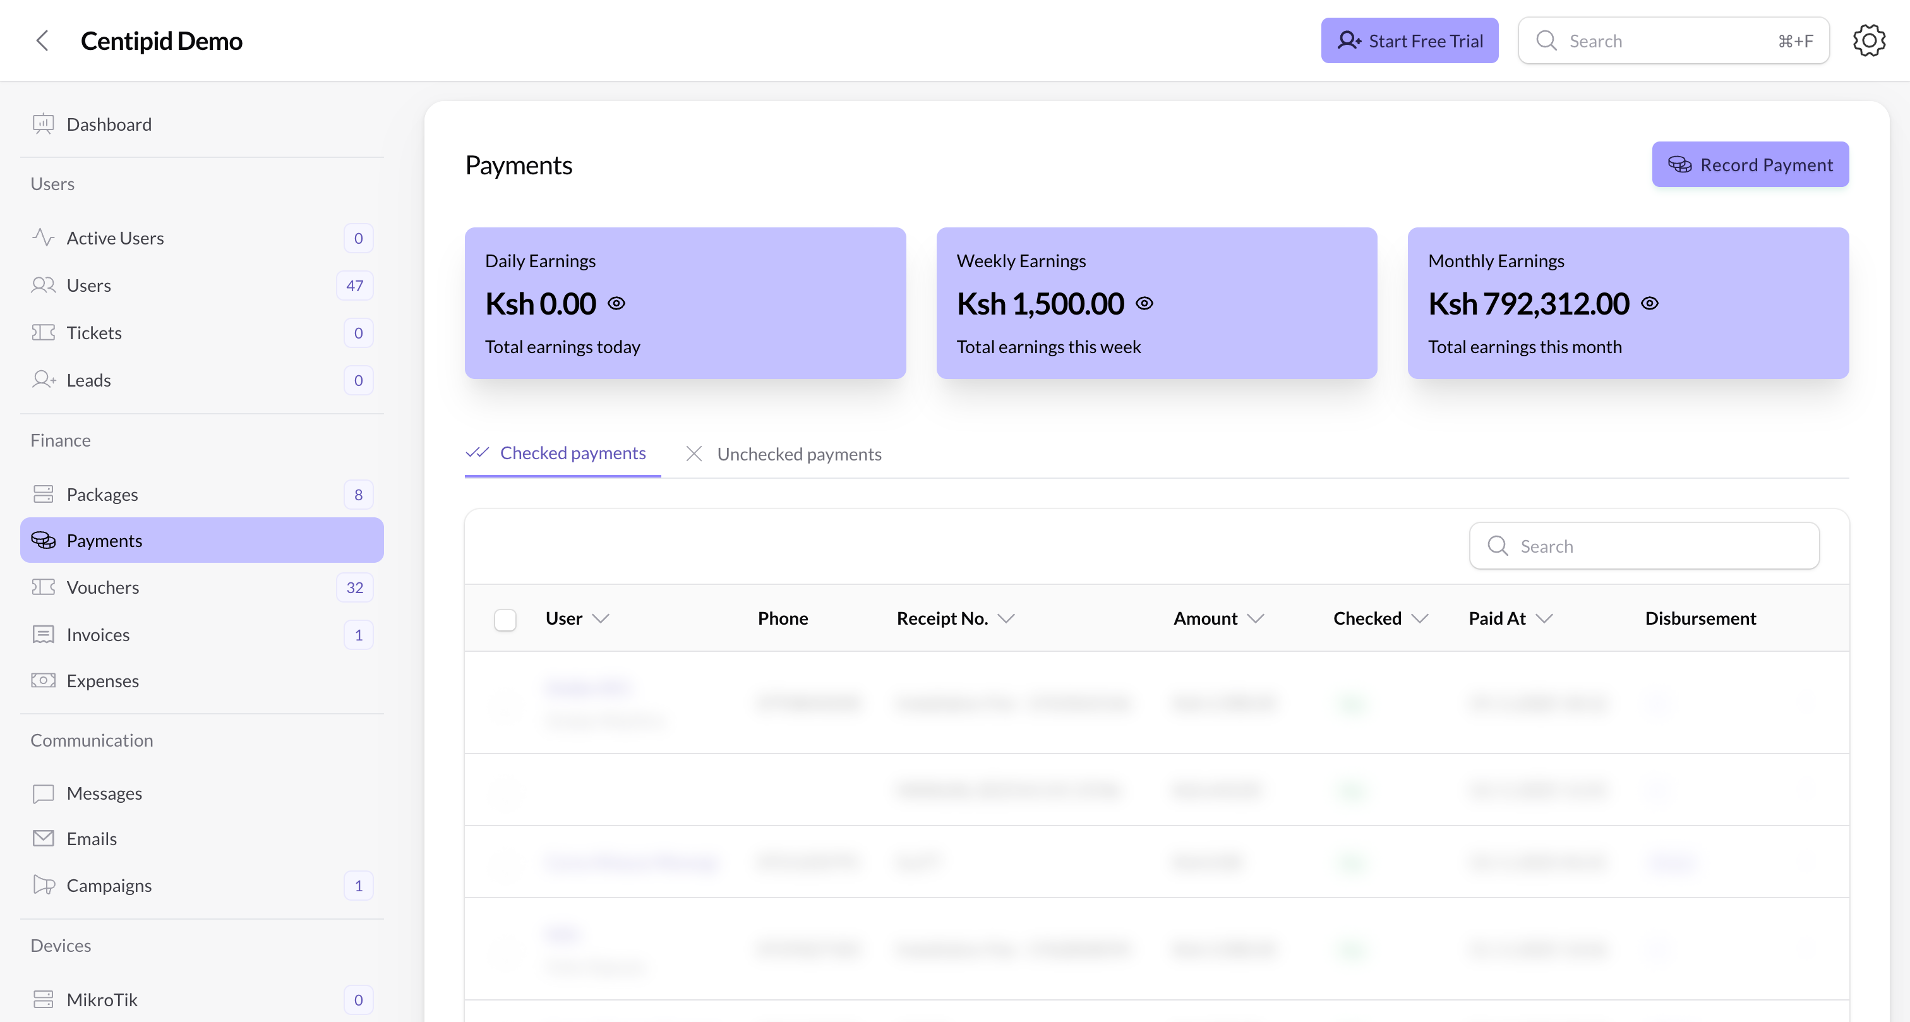Expand the Receipt No. column options
The height and width of the screenshot is (1022, 1910).
1006,618
